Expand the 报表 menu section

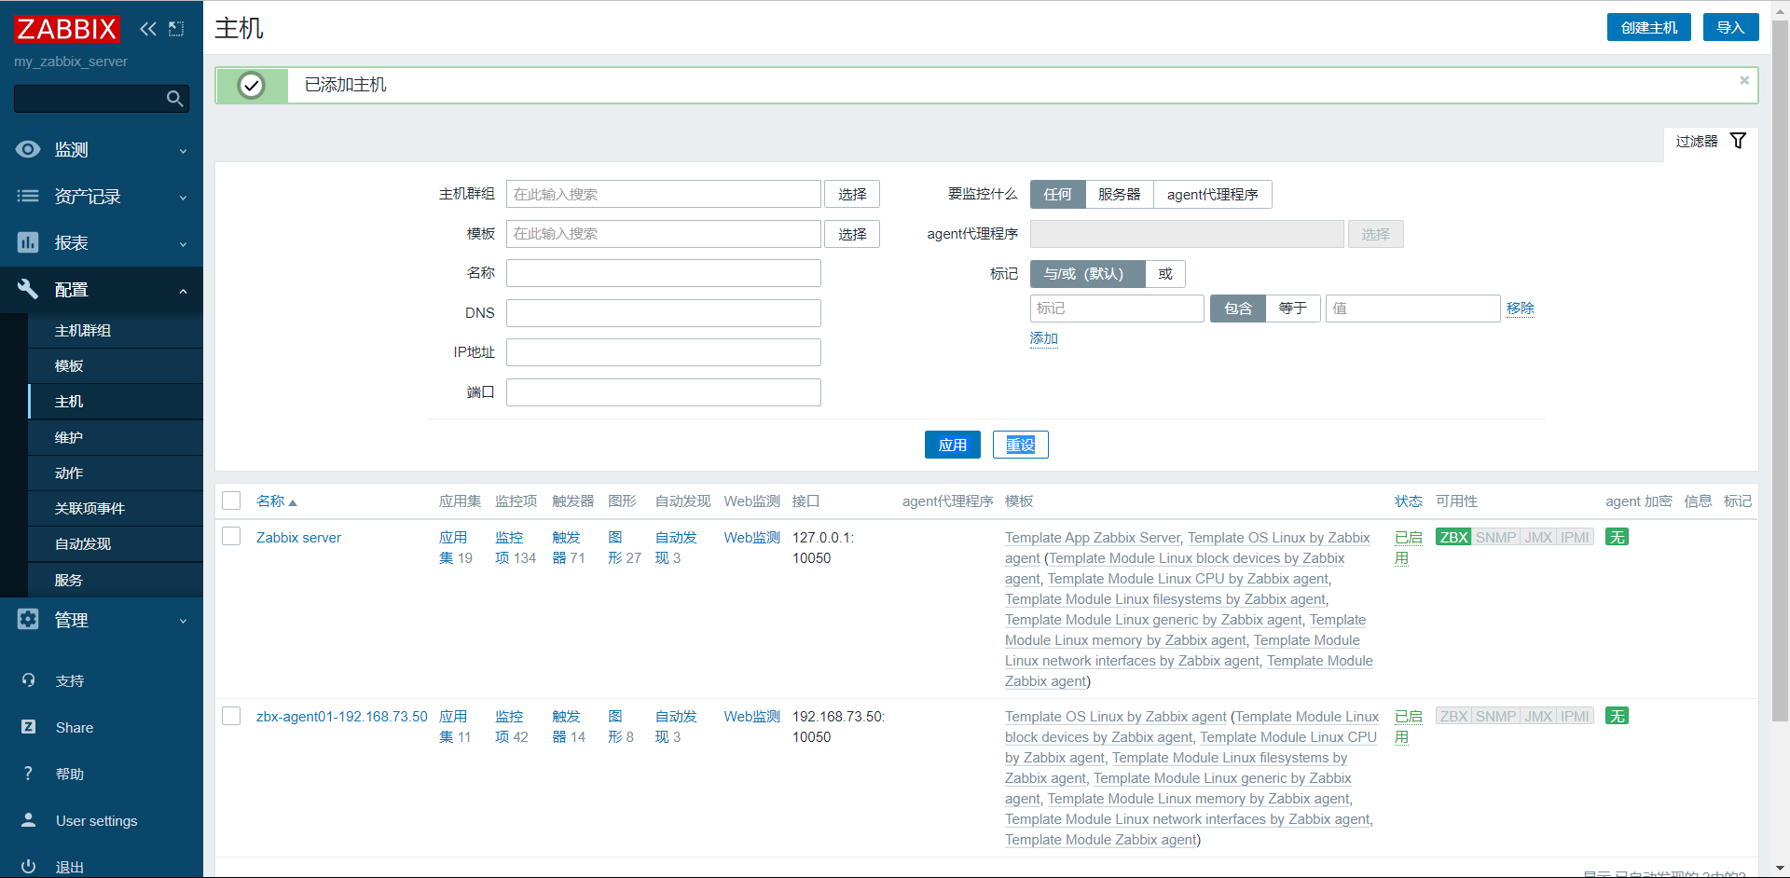tap(102, 242)
